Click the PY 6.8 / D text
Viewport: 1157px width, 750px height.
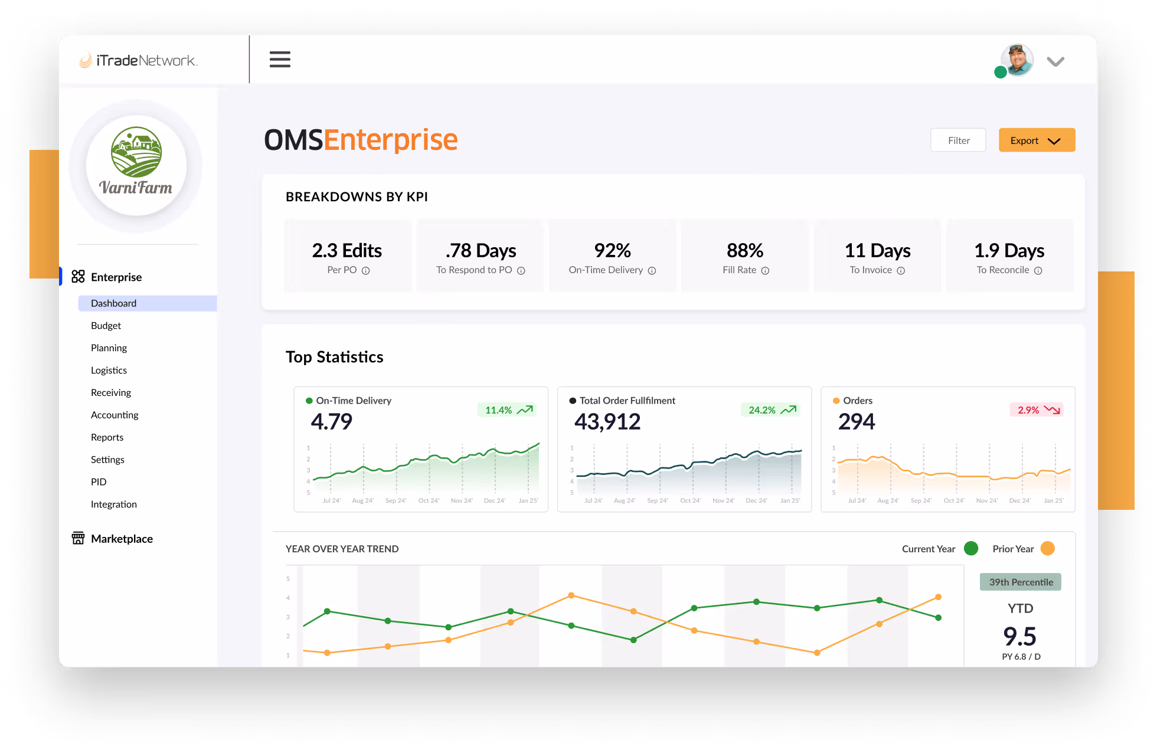[1021, 657]
